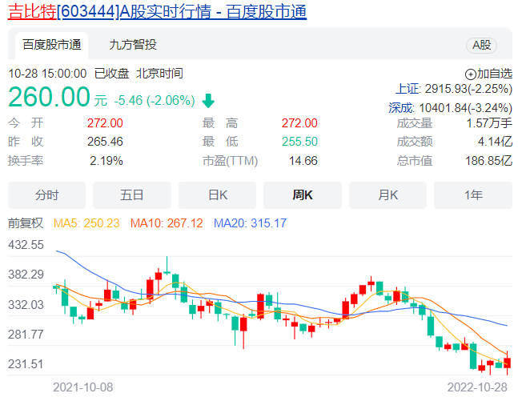518x397 pixels.
Task: Click the 昨收 value 265.46
Action: point(105,142)
